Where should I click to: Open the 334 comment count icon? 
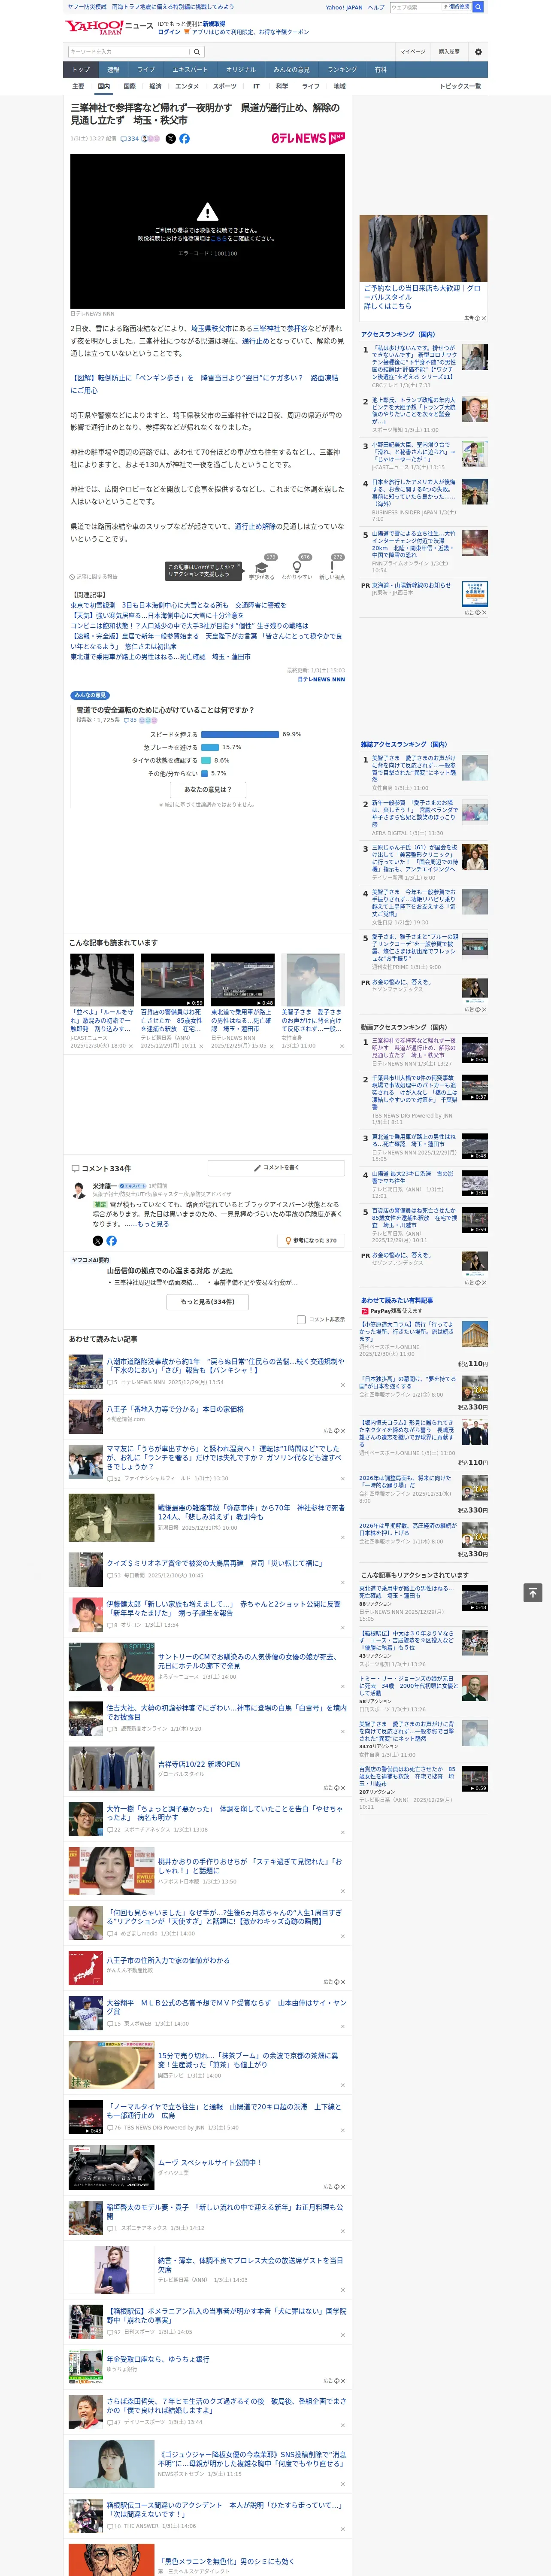pos(131,139)
